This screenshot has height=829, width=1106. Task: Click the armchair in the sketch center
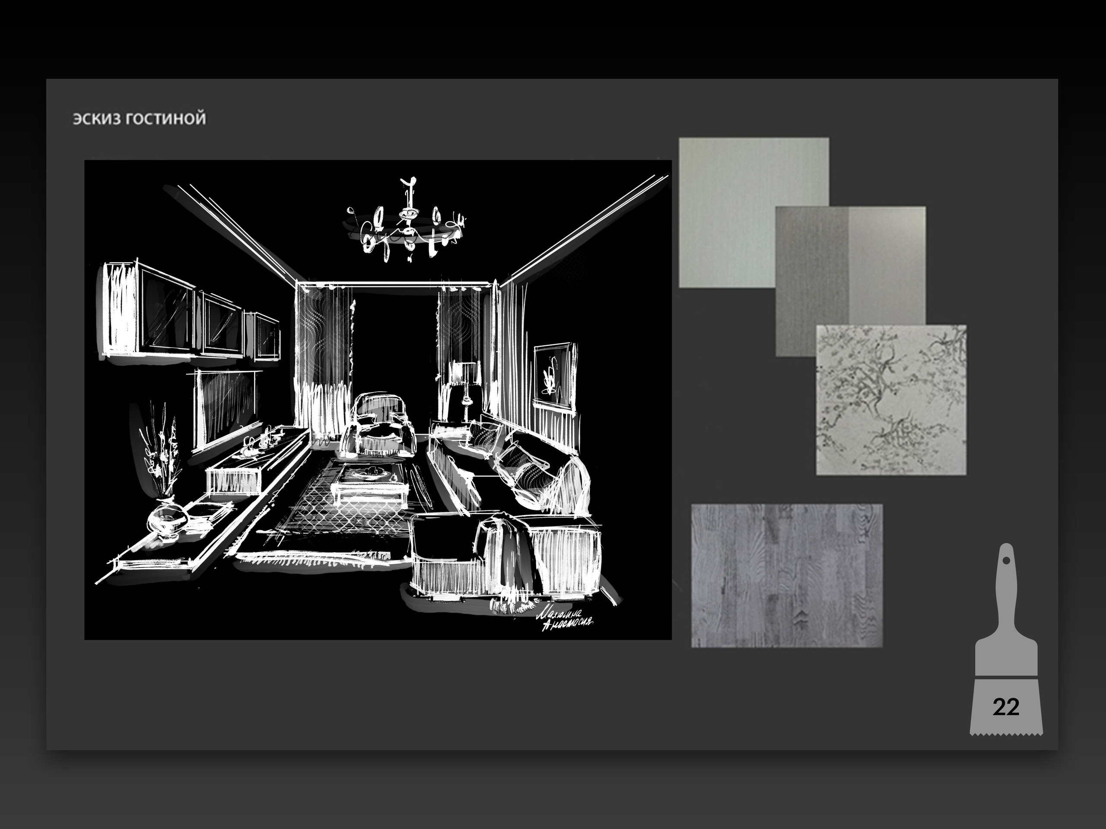(x=378, y=425)
